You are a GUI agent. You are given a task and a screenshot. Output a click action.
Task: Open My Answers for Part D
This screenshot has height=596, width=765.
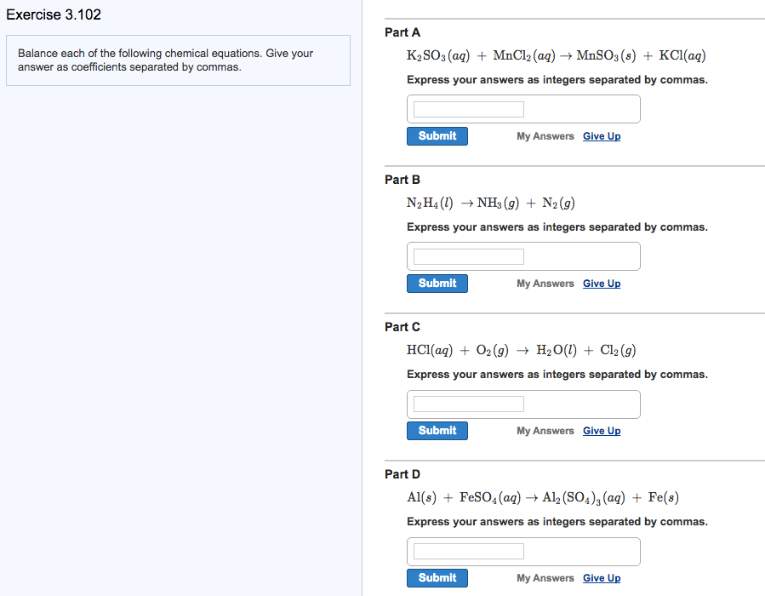click(x=545, y=577)
